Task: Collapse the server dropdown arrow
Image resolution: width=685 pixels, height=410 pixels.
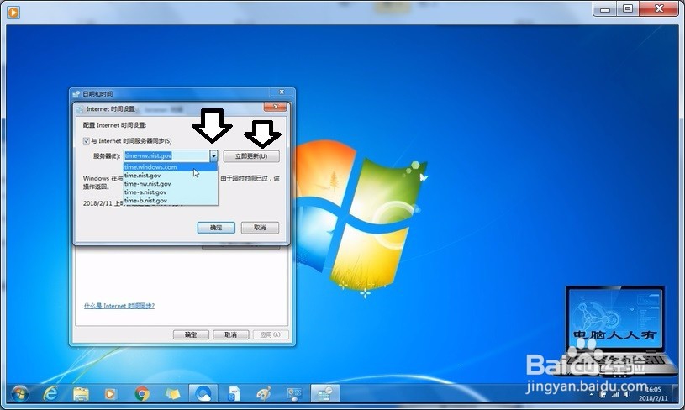Action: tap(213, 156)
